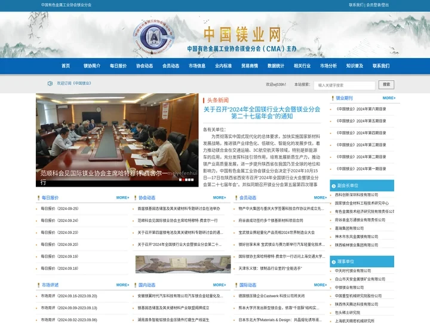The height and width of the screenshot is (323, 430).
Task: Click MORE+ next to 国际动态
Action: pyautogui.click(x=320, y=285)
